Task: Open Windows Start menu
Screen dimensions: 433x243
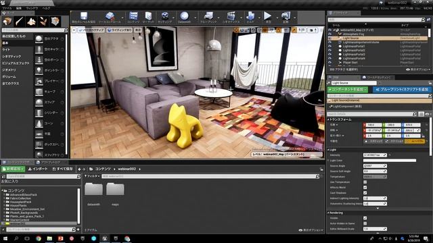Action: click(x=5, y=238)
